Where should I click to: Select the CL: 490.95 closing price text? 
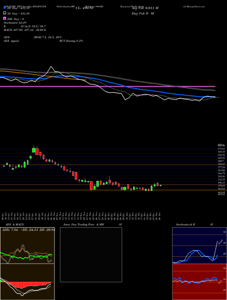(x=84, y=8)
